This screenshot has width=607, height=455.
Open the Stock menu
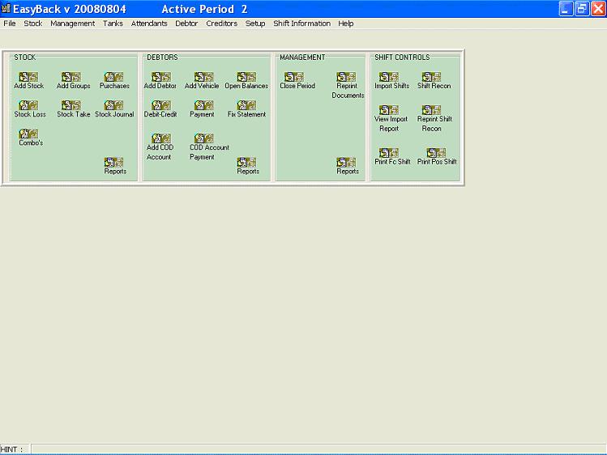(33, 23)
